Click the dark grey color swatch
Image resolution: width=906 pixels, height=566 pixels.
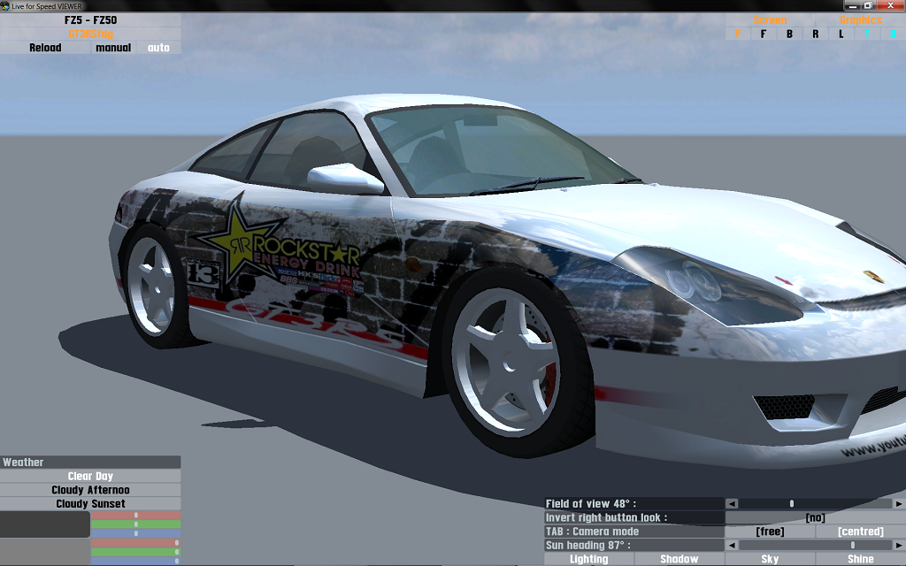pos(45,524)
